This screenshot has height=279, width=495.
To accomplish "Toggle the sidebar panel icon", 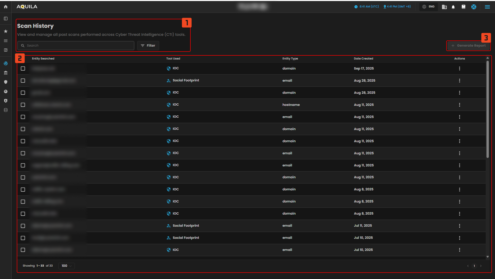I will click(6, 19).
